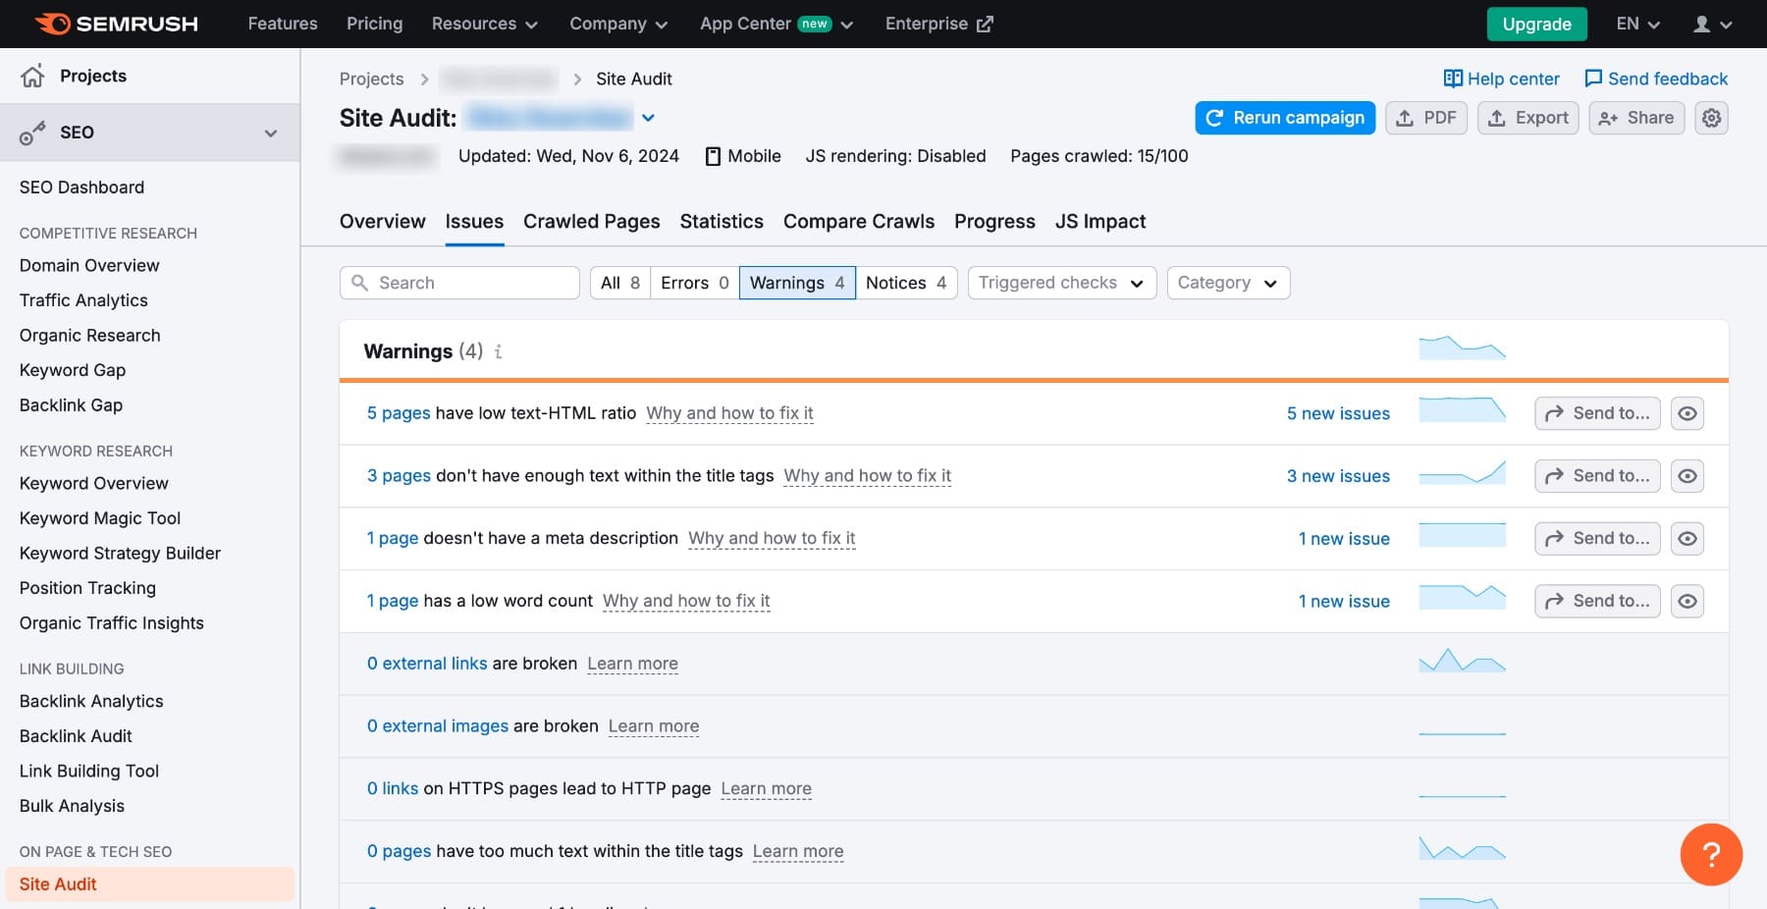Screen dimensions: 1767x909
Task: Switch to the Crawled Pages tab
Action: click(591, 222)
